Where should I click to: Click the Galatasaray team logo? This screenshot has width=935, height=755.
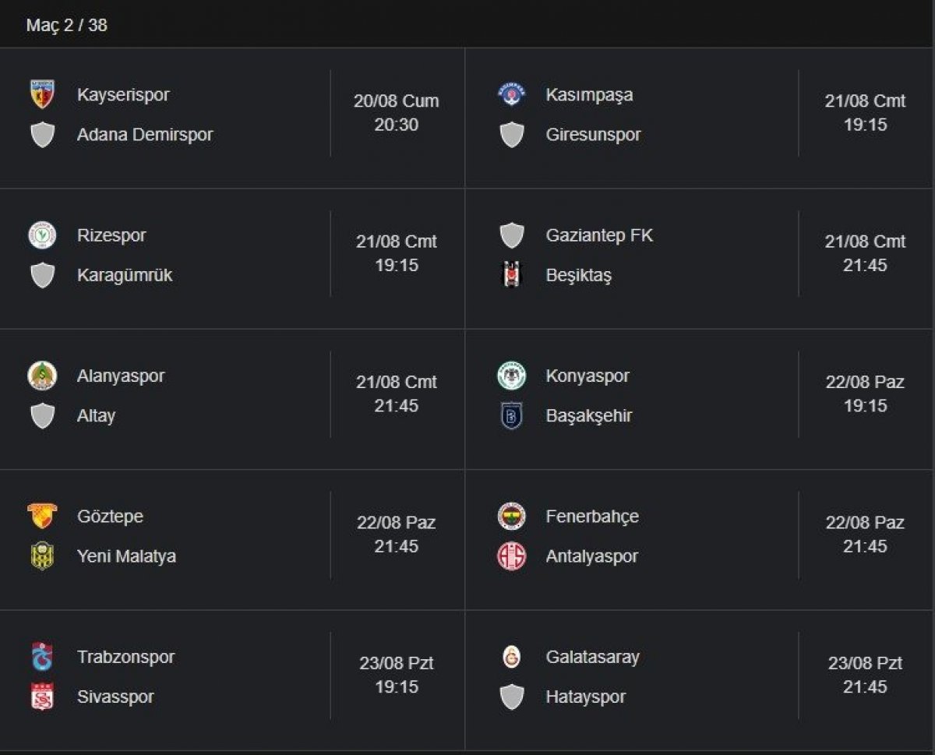[x=512, y=657]
